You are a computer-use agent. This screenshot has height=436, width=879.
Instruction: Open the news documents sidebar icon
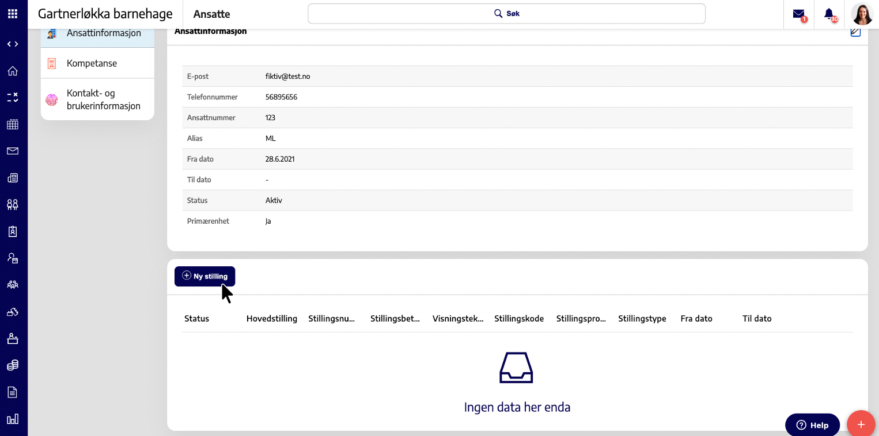(x=13, y=178)
